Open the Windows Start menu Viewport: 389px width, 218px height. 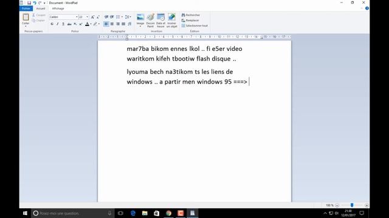(25, 213)
